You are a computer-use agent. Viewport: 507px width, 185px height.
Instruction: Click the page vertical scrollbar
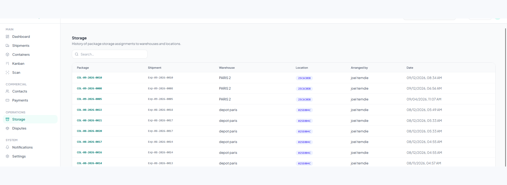(505, 97)
